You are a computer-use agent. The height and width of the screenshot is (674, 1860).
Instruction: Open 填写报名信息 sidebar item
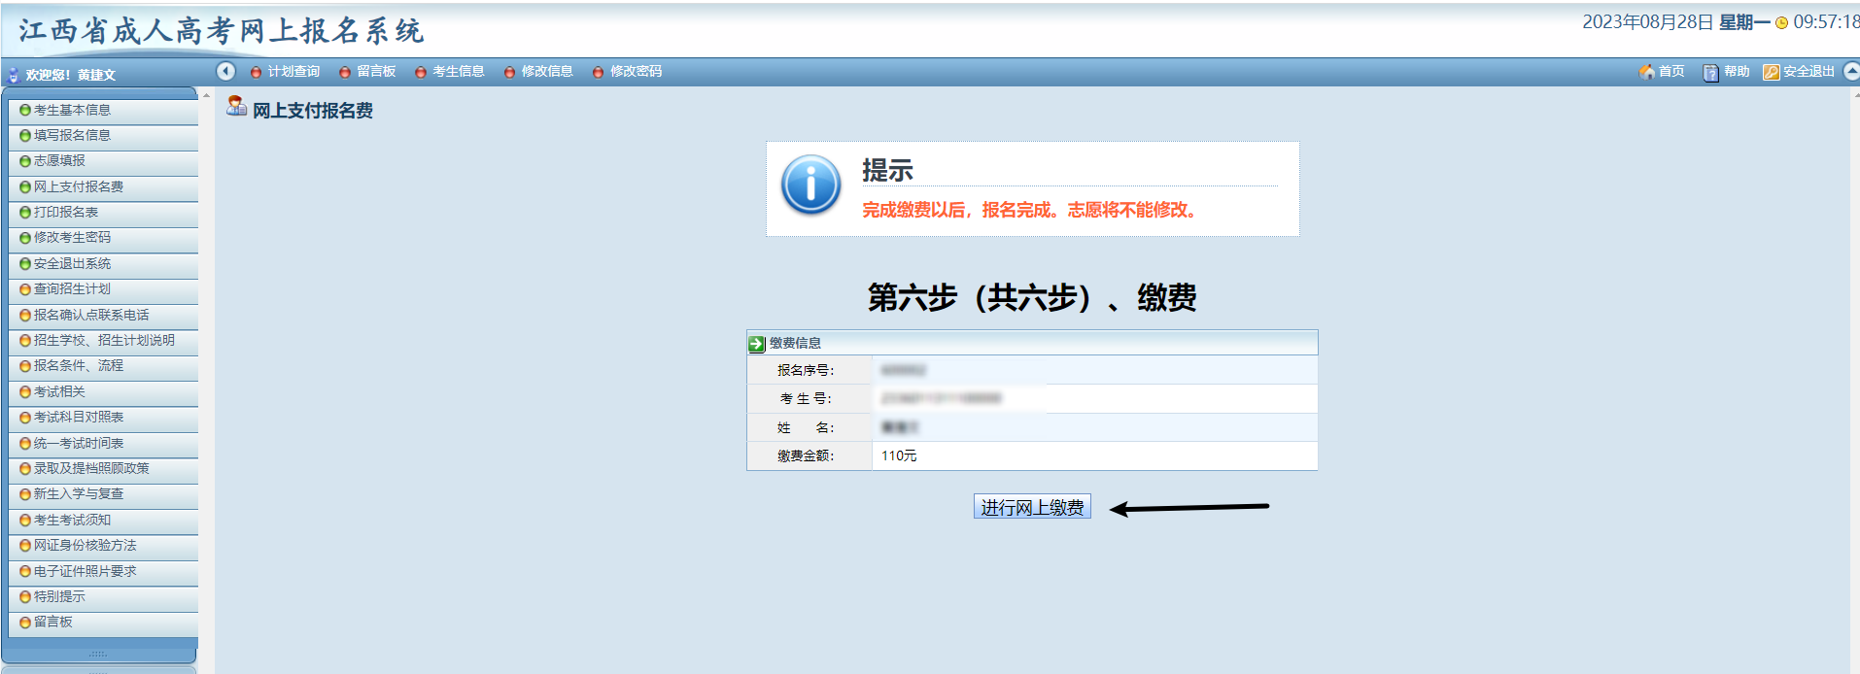pos(72,135)
